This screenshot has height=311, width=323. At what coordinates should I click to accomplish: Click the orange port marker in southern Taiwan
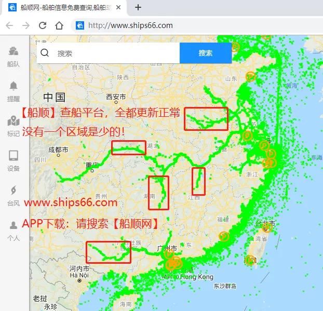click(x=250, y=260)
